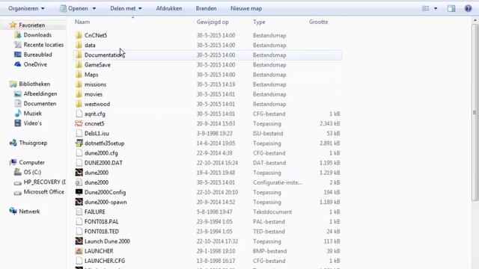The width and height of the screenshot is (479, 269).
Task: Select the movies folder icon
Action: [x=79, y=94]
